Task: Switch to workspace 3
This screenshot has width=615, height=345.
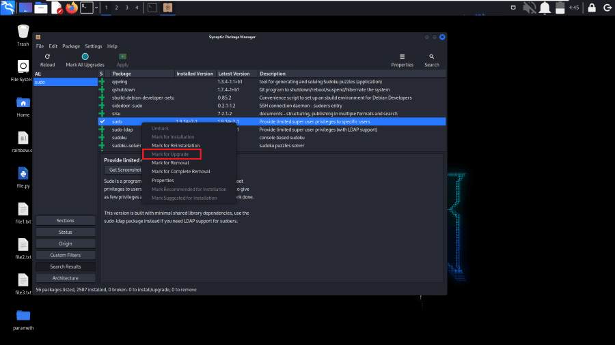Action: click(126, 7)
